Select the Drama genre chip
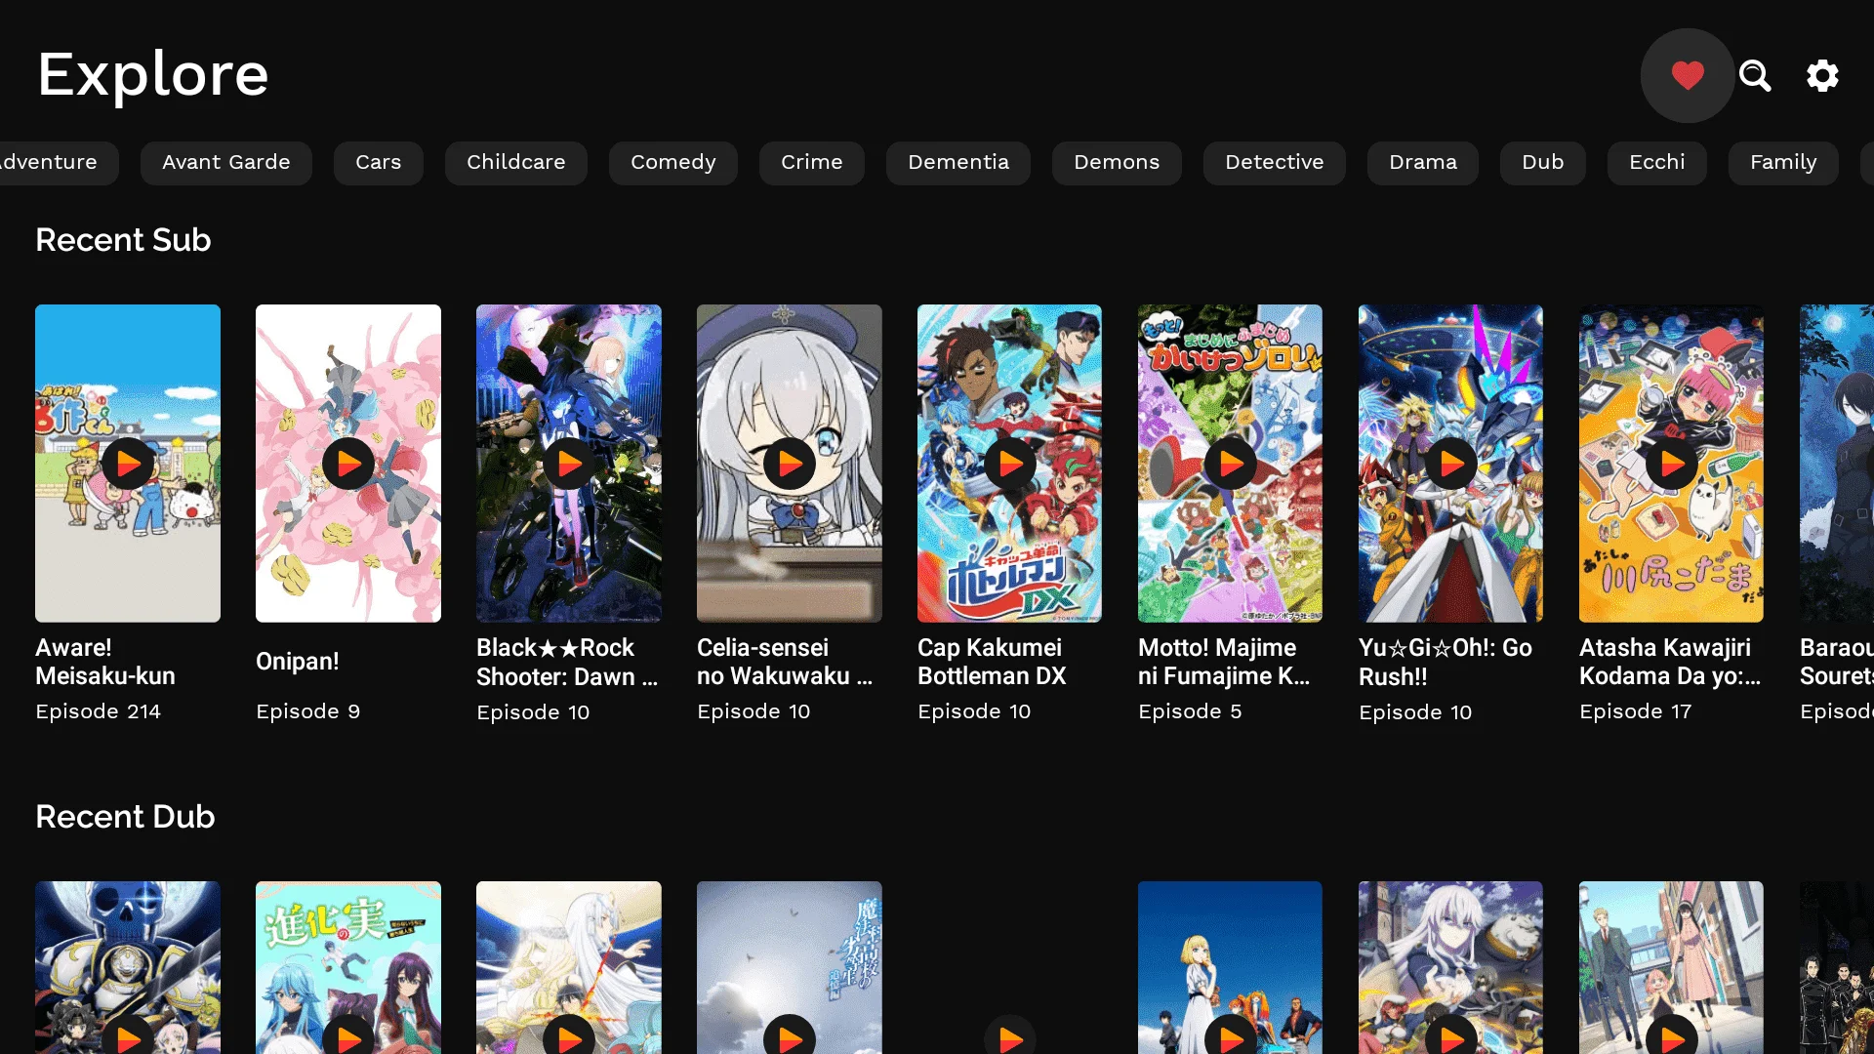The image size is (1874, 1054). [1422, 162]
